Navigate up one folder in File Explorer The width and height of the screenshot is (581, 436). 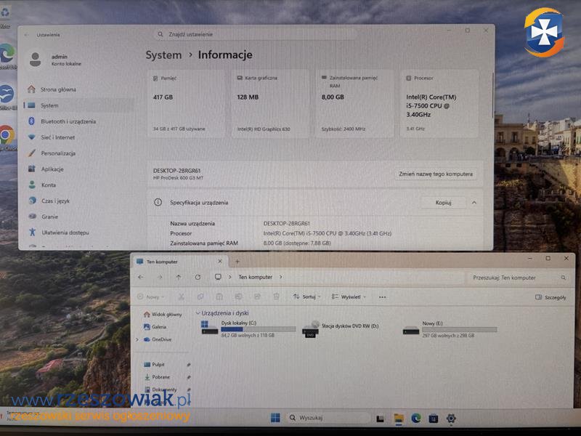(x=179, y=278)
